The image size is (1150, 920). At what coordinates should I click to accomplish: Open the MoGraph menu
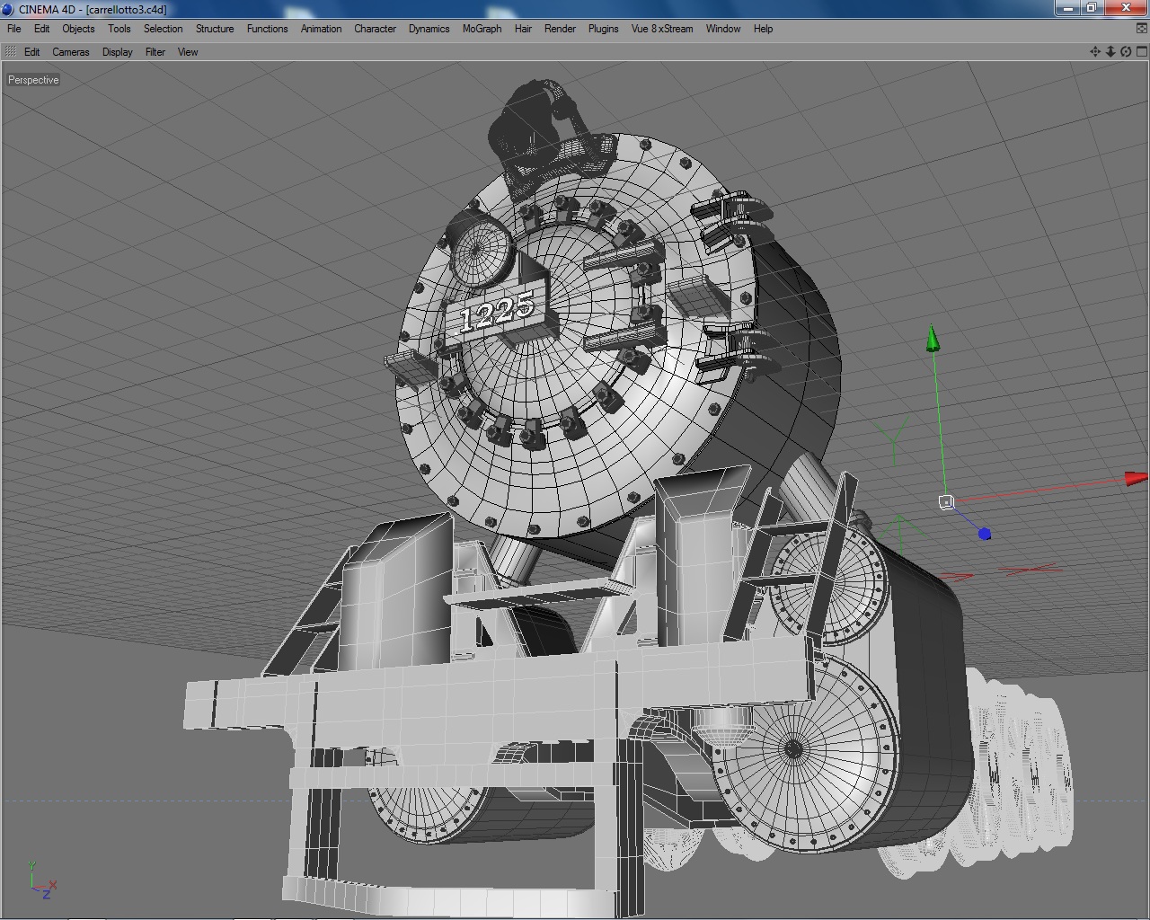(482, 29)
